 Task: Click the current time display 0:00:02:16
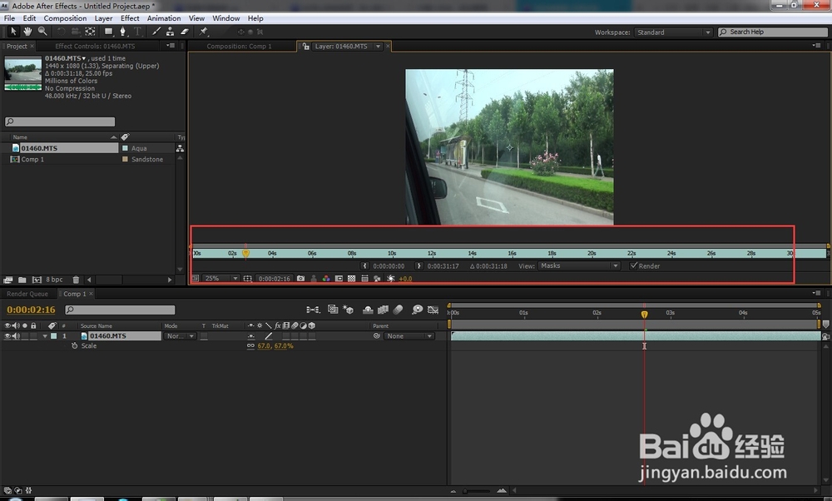tap(31, 309)
